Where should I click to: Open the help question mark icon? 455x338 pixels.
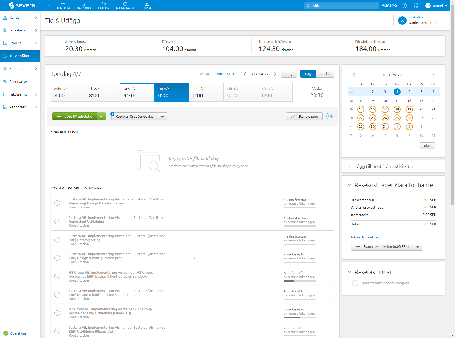pyautogui.click(x=404, y=6)
